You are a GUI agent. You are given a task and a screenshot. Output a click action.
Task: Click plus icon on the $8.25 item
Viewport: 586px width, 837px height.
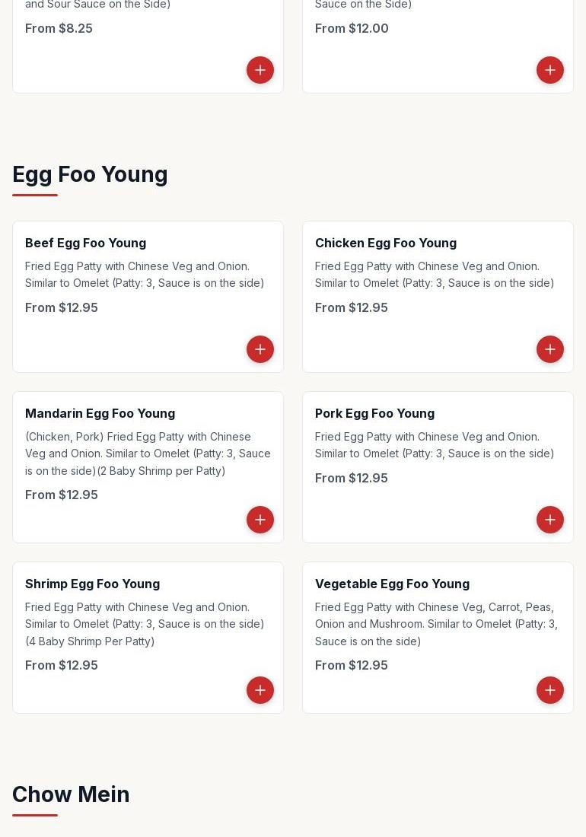pos(260,70)
